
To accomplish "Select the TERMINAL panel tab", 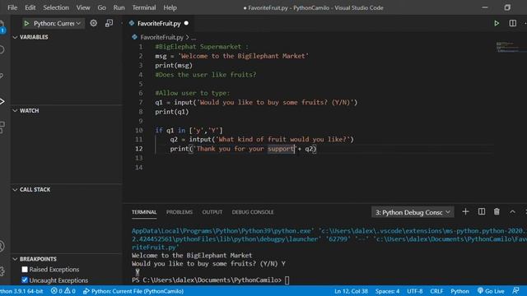I will tap(144, 212).
